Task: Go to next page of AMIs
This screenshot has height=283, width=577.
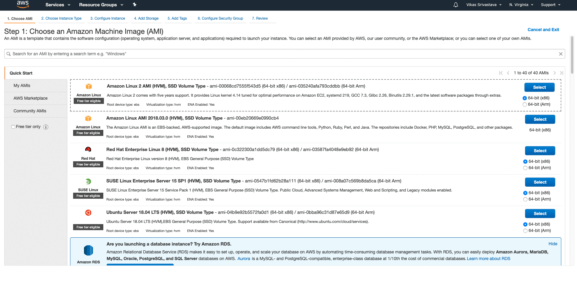Action: coord(555,73)
